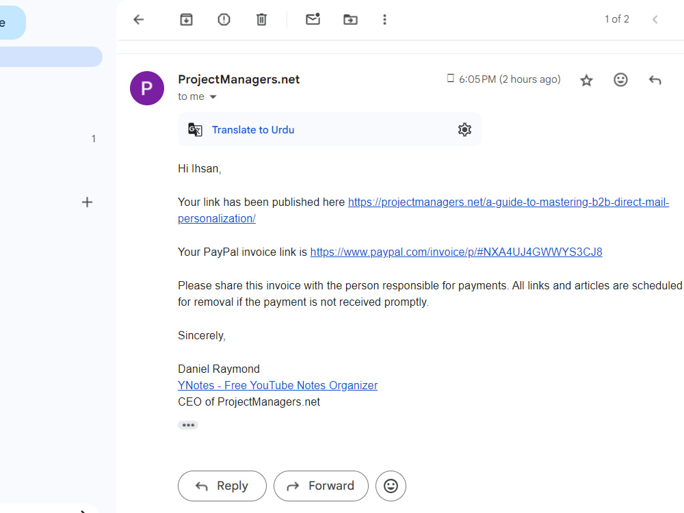Report email as spam

(x=224, y=20)
